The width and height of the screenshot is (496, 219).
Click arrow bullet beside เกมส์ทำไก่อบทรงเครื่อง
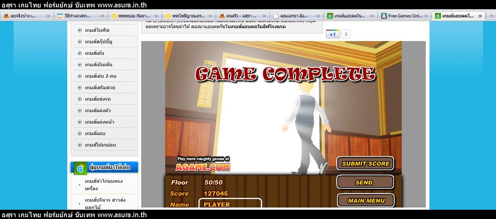pyautogui.click(x=79, y=185)
